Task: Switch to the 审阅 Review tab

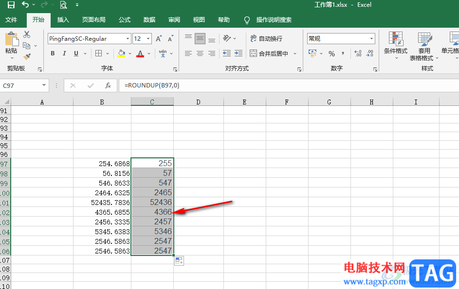Action: pyautogui.click(x=174, y=20)
